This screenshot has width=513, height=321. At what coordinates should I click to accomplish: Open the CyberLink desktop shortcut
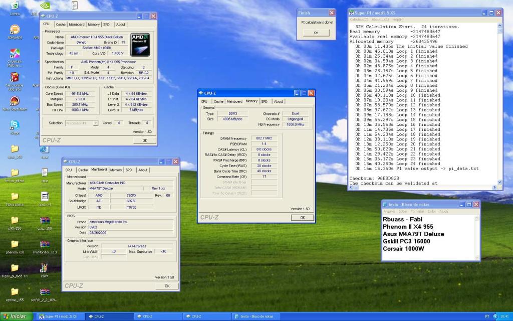click(x=15, y=53)
